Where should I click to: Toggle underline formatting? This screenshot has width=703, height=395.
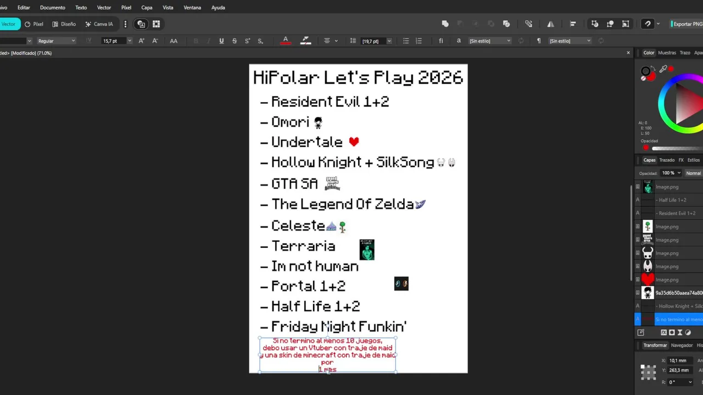(x=221, y=41)
